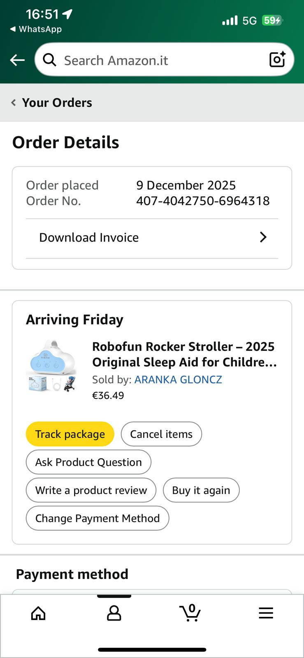Tap Ask Product Question button

[88, 462]
